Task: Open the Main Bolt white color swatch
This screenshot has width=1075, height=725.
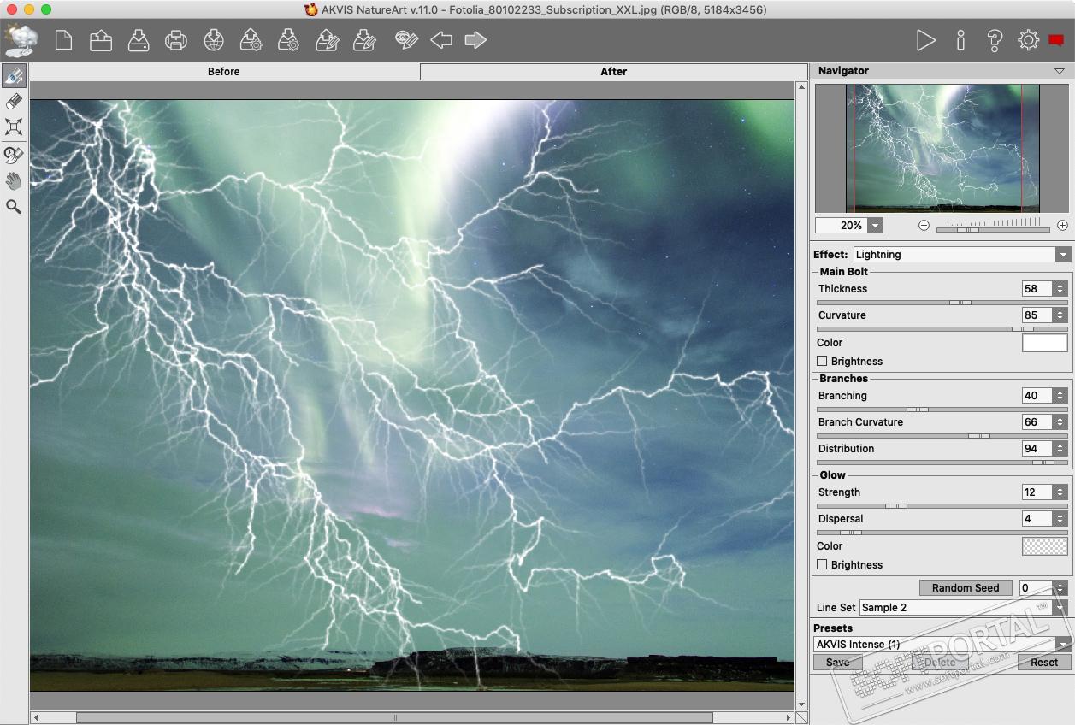Action: (1044, 343)
